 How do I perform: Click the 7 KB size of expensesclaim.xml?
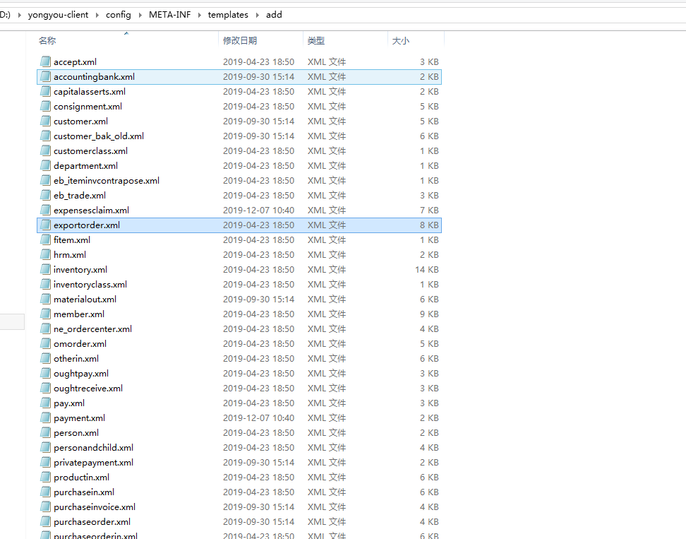tap(429, 211)
